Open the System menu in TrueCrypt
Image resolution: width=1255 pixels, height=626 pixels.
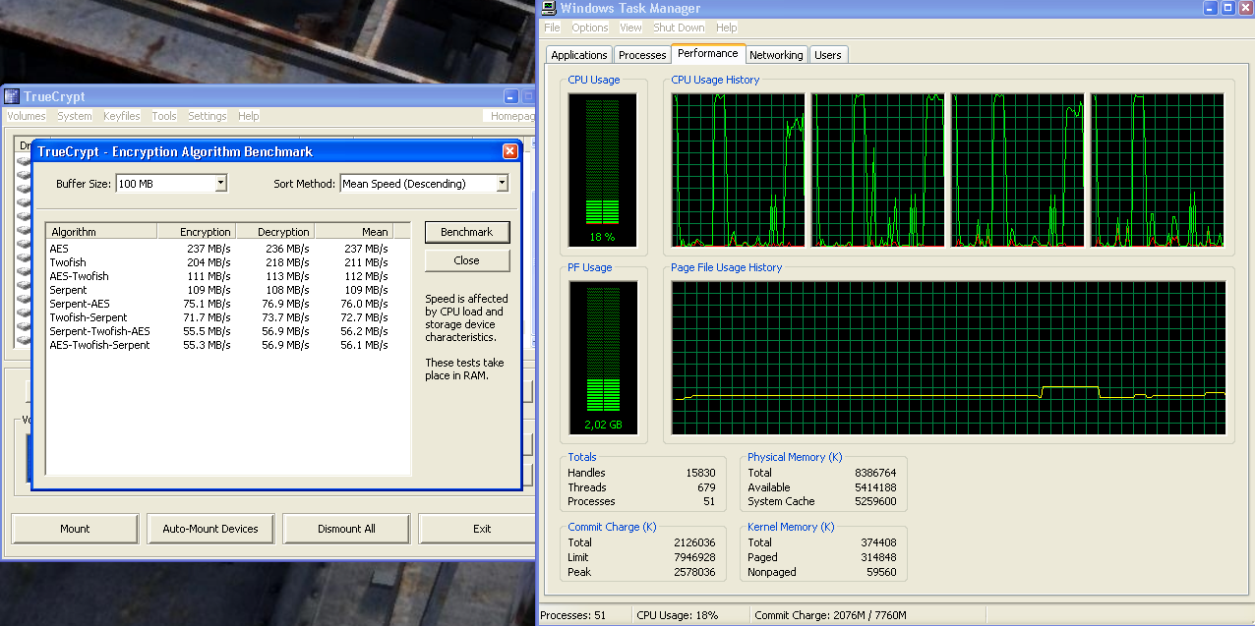(75, 116)
